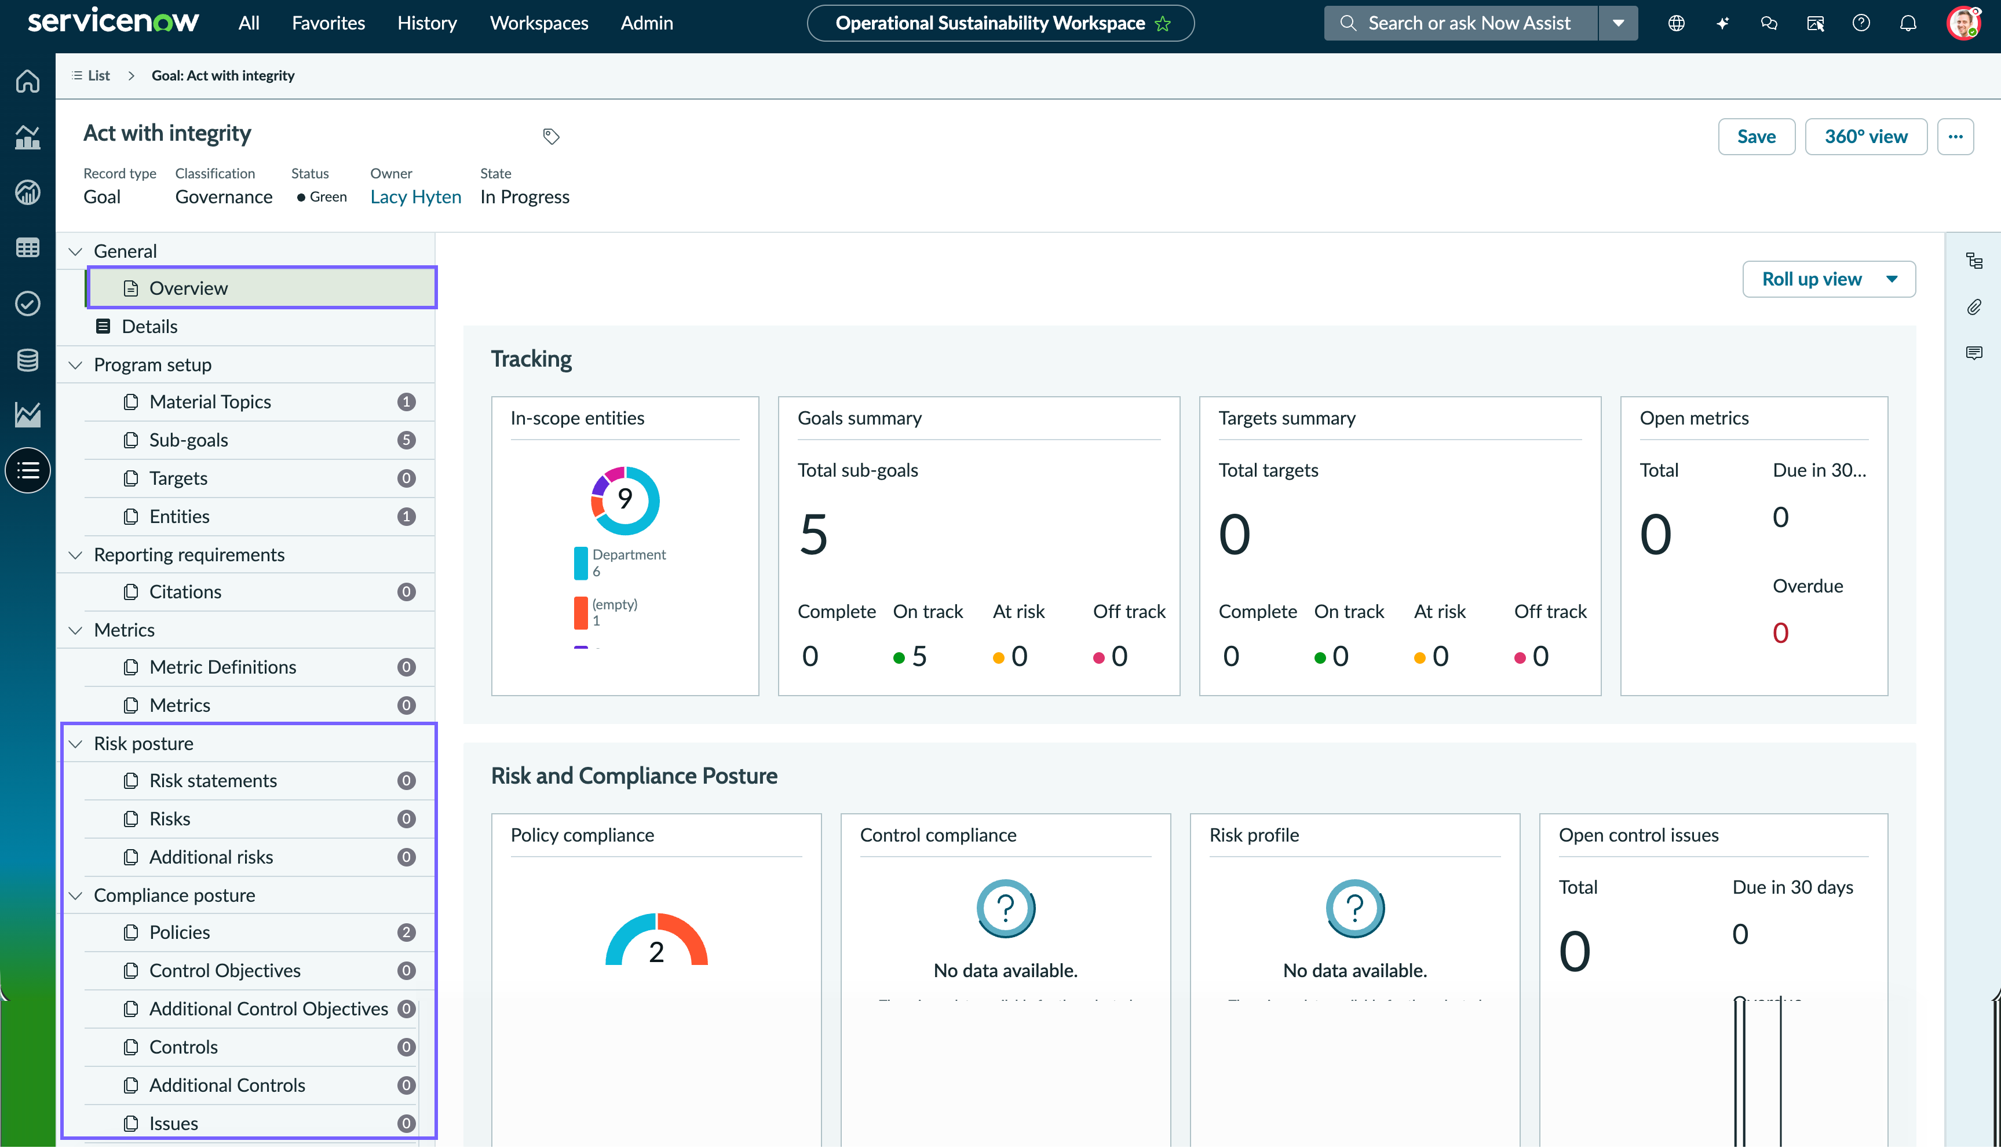This screenshot has height=1148, width=2001.
Task: Open the All menu
Action: pyautogui.click(x=249, y=23)
